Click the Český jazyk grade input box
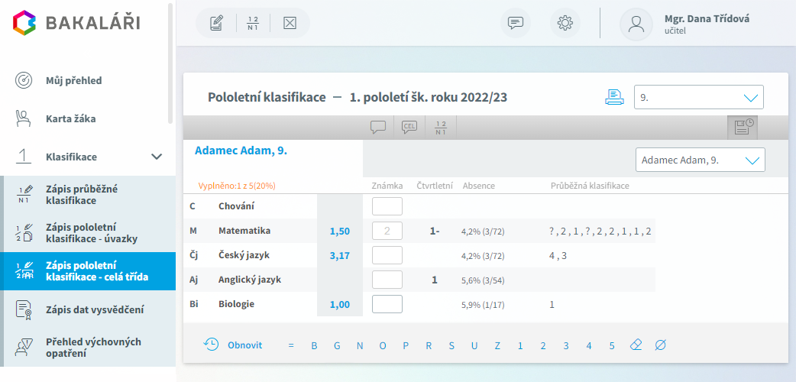Screen dimensions: 796x382 [x=387, y=255]
